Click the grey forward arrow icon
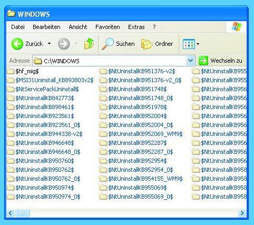254x225 pixels. (64, 44)
